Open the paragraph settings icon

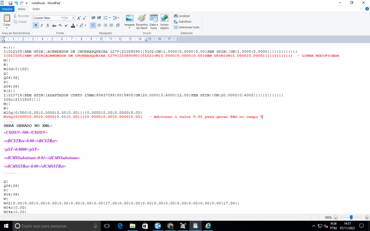tap(117, 25)
